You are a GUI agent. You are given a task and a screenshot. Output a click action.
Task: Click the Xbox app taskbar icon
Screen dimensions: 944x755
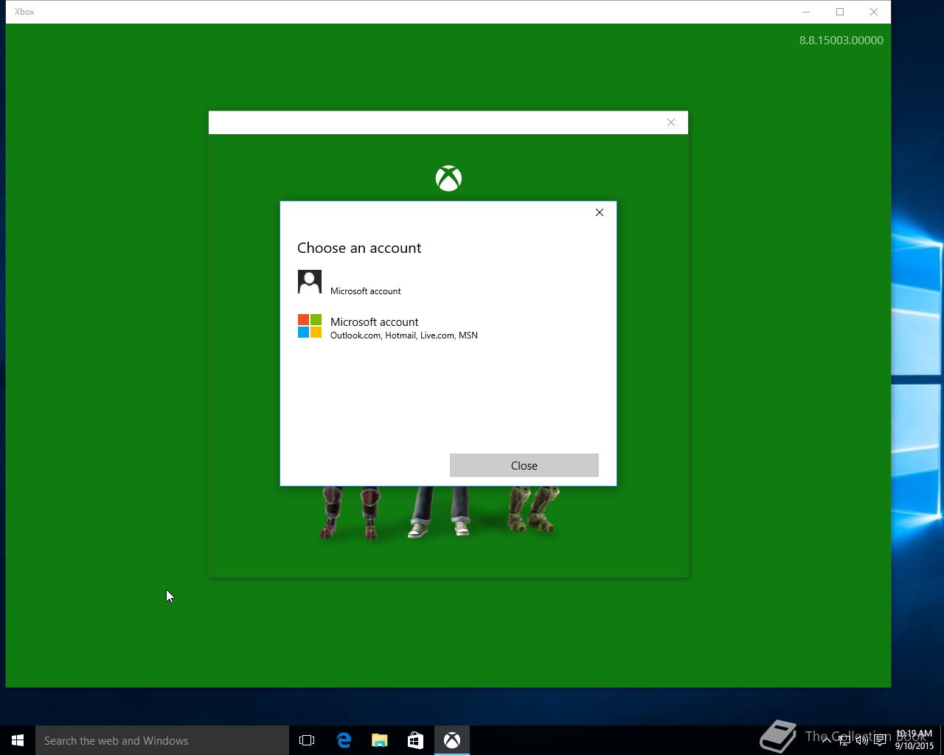point(452,740)
